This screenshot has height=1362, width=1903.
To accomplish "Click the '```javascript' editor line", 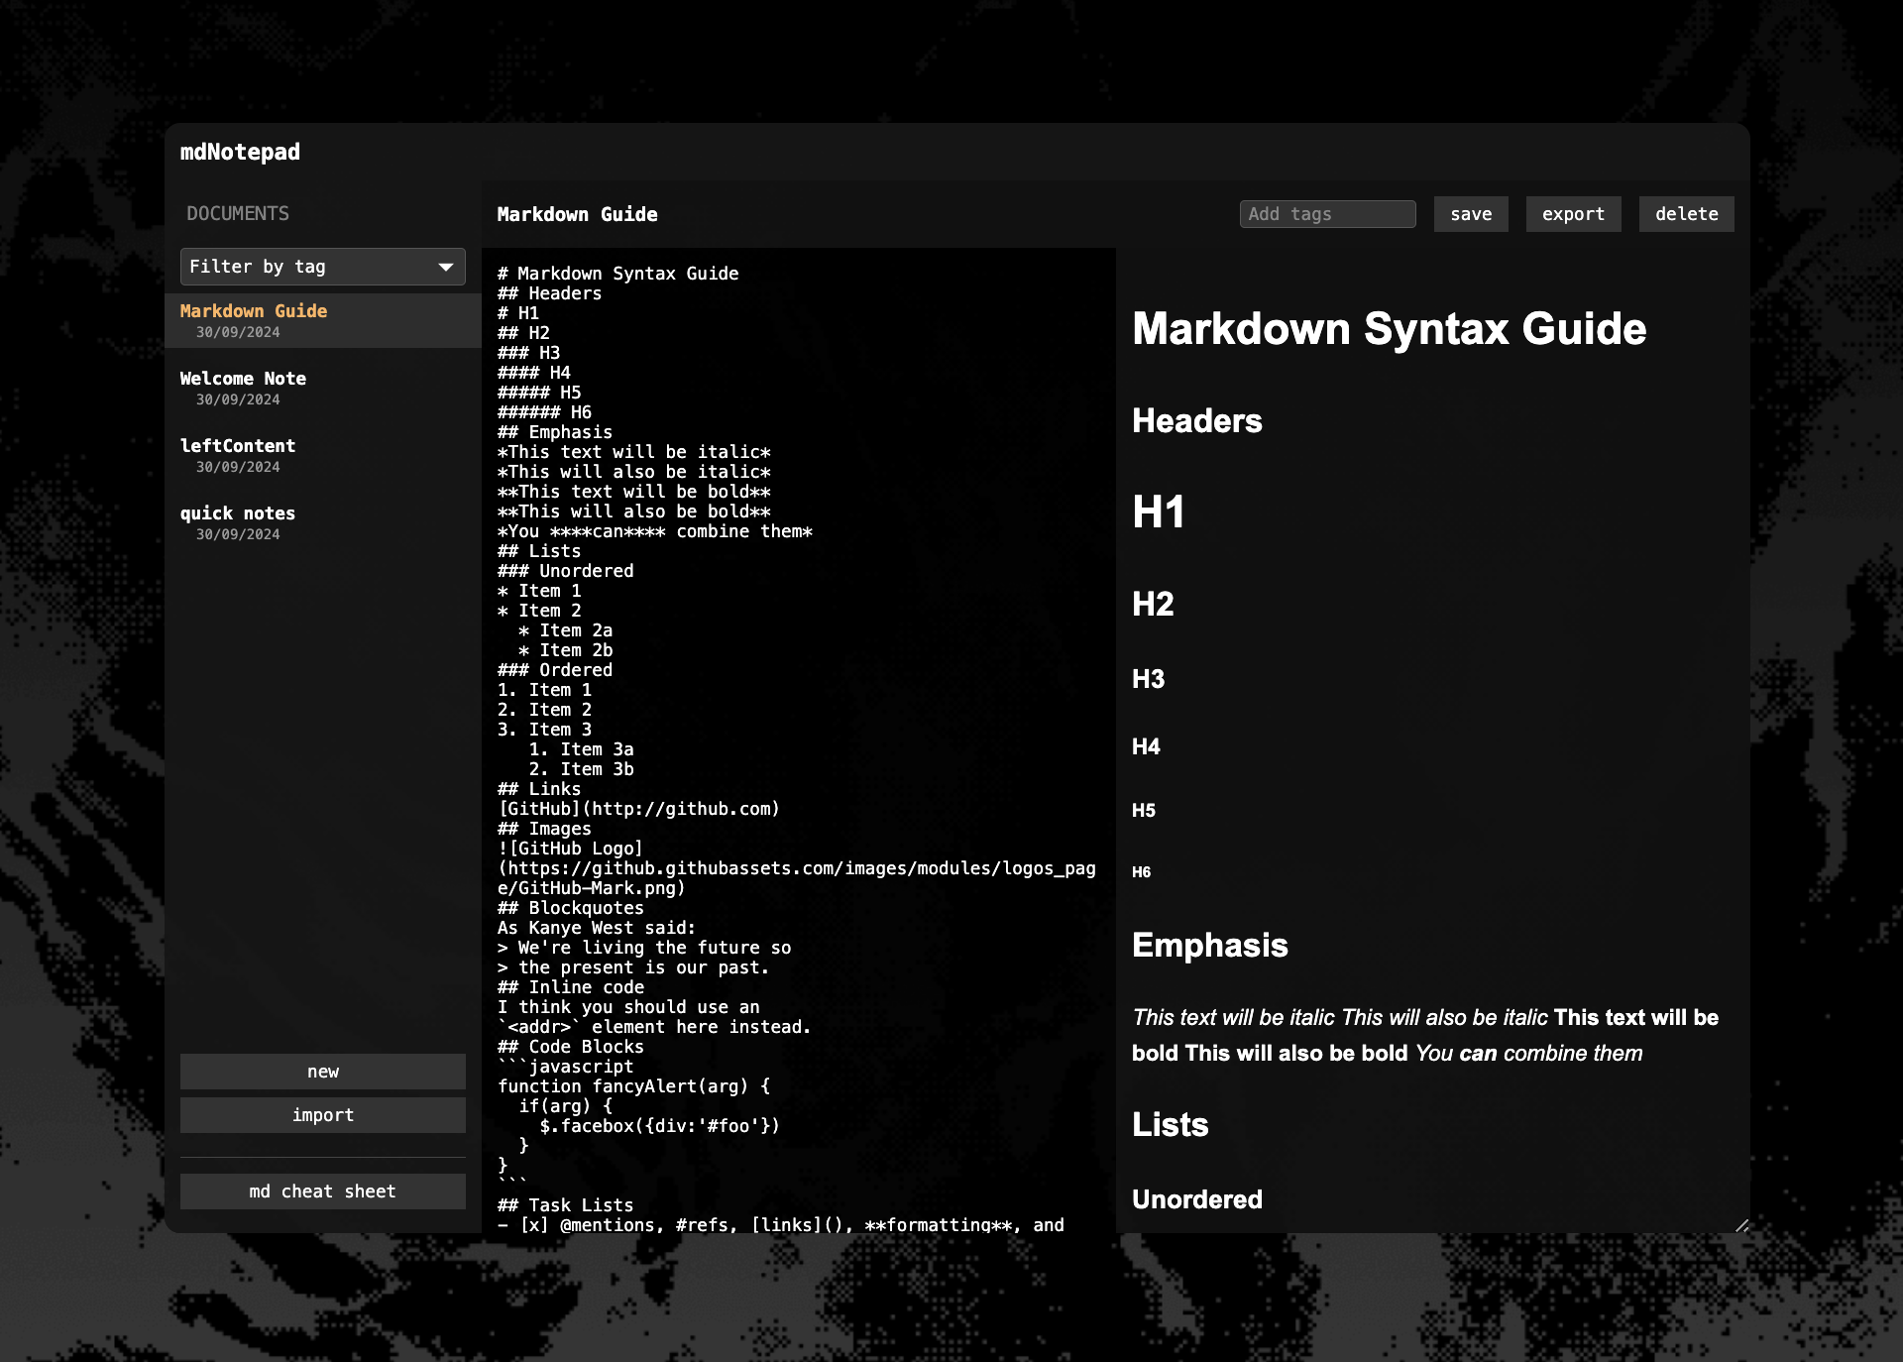I will [565, 1067].
